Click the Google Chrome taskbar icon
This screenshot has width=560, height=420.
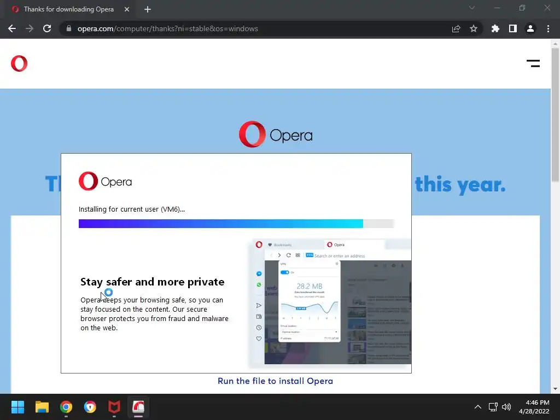coord(66,407)
